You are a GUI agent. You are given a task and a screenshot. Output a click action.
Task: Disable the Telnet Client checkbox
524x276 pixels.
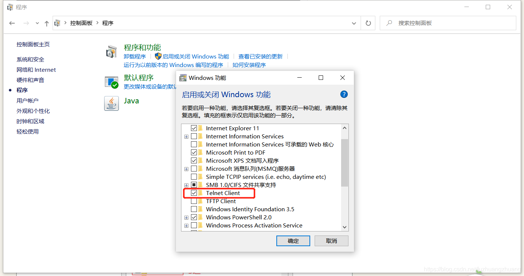pos(194,193)
